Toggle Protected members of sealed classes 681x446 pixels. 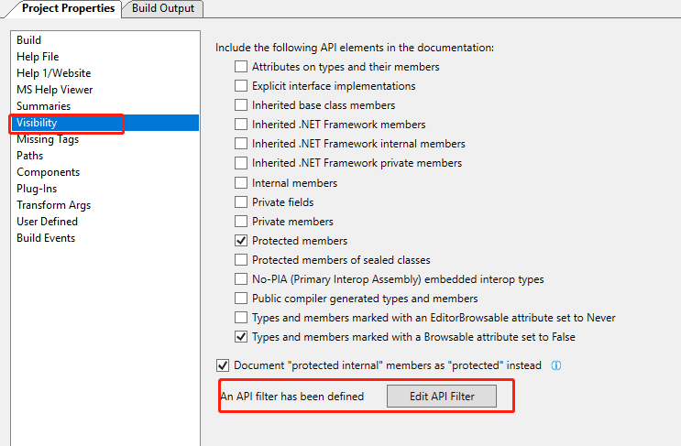[241, 260]
